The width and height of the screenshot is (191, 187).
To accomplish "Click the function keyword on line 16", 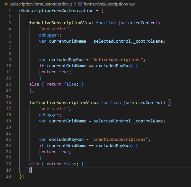I will pos(111,103).
